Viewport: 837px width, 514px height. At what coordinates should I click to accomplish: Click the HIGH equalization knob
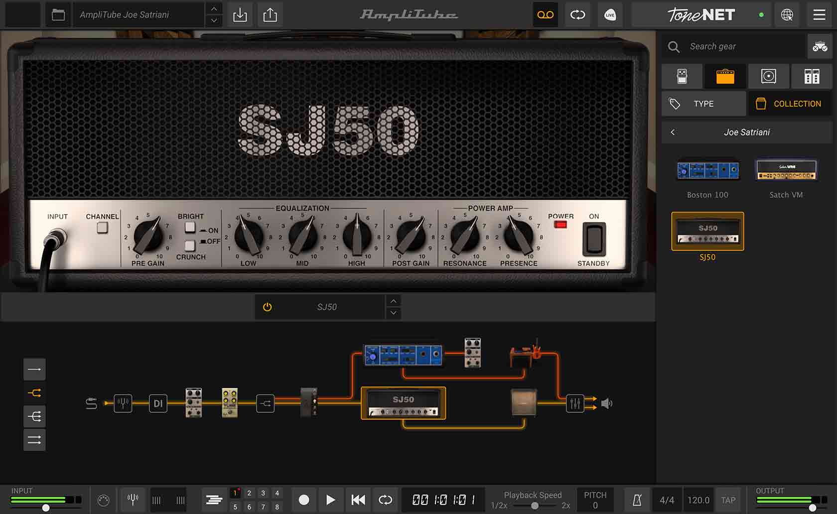pos(357,235)
